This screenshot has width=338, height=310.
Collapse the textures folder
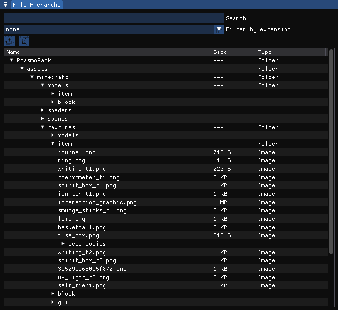coord(43,127)
